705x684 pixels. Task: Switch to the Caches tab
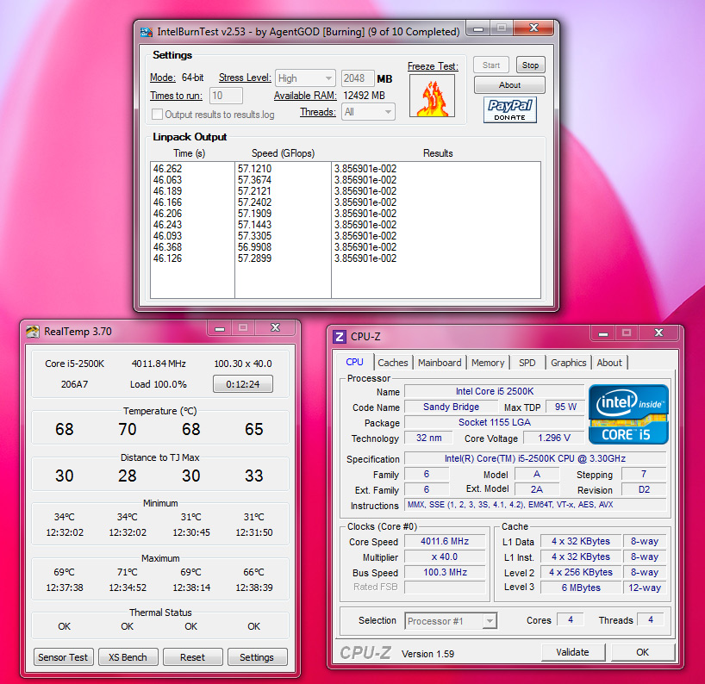(x=392, y=363)
